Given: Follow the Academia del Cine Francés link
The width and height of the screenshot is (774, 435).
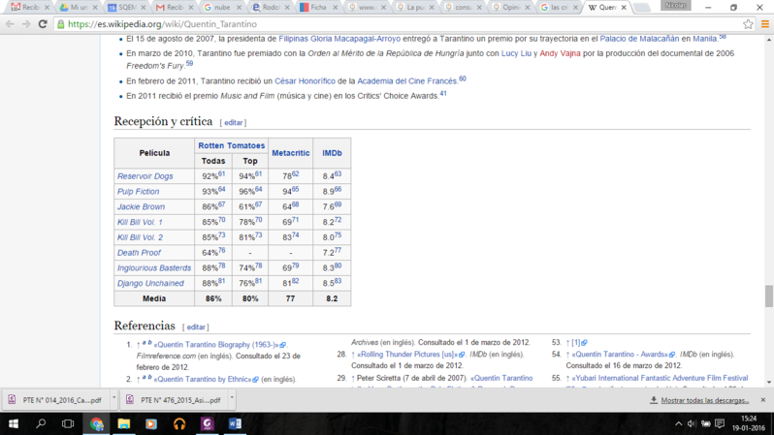Looking at the screenshot, I should (x=406, y=80).
